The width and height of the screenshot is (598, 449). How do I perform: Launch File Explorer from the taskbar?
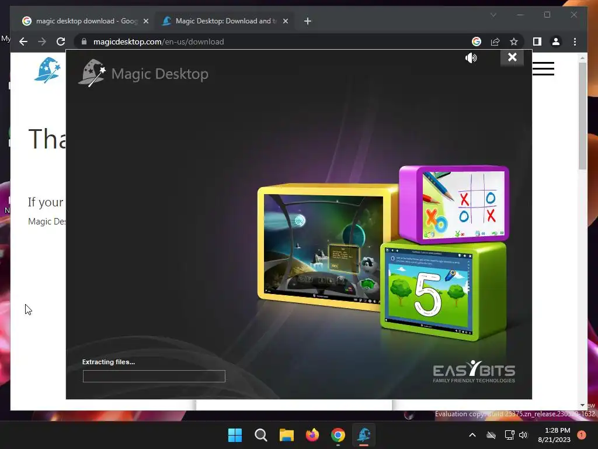coord(286,435)
